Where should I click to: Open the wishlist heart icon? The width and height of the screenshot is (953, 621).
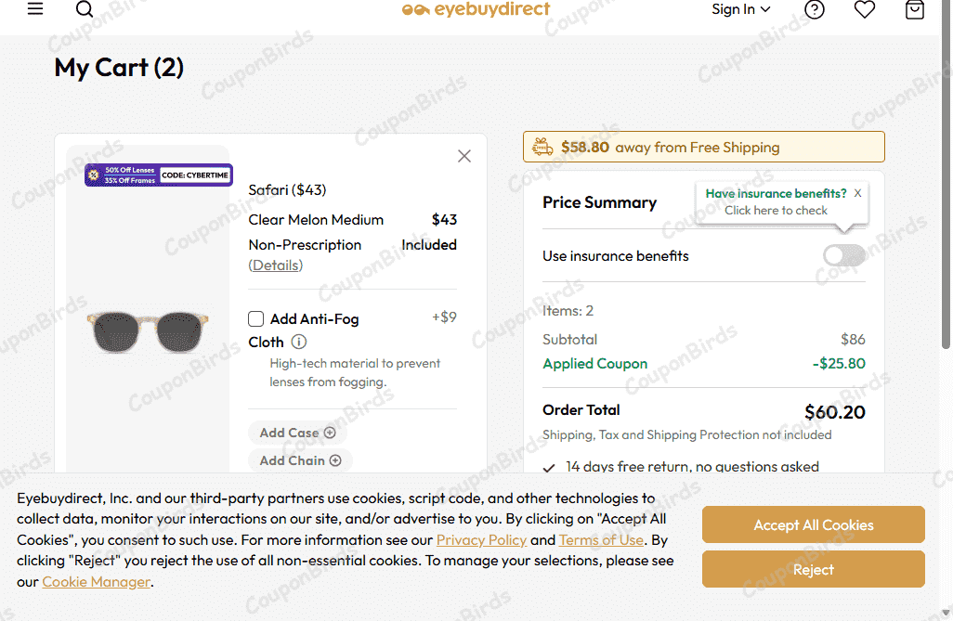[865, 9]
